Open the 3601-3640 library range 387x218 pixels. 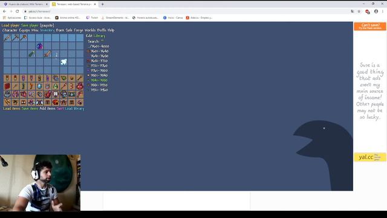point(98,51)
